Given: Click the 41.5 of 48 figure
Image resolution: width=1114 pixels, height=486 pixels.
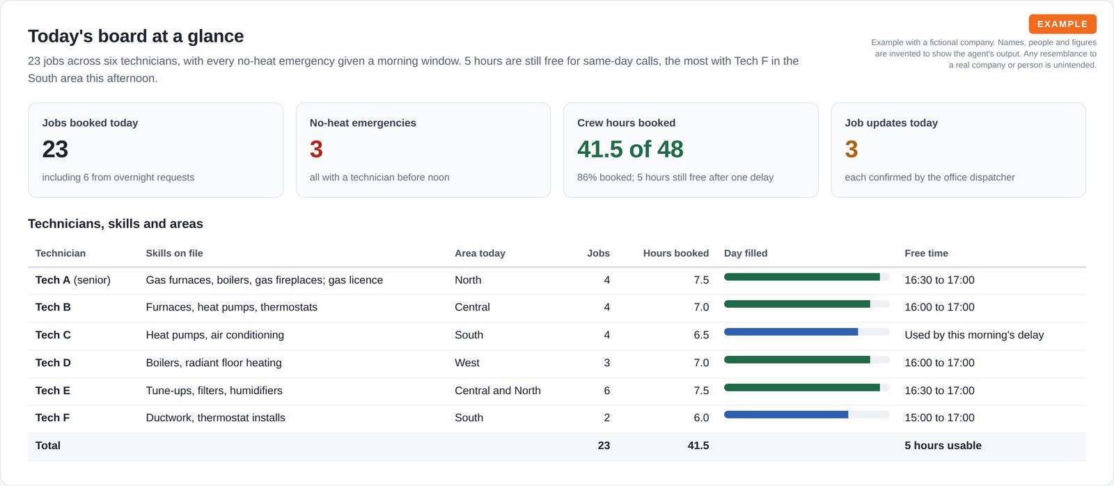Looking at the screenshot, I should (630, 149).
